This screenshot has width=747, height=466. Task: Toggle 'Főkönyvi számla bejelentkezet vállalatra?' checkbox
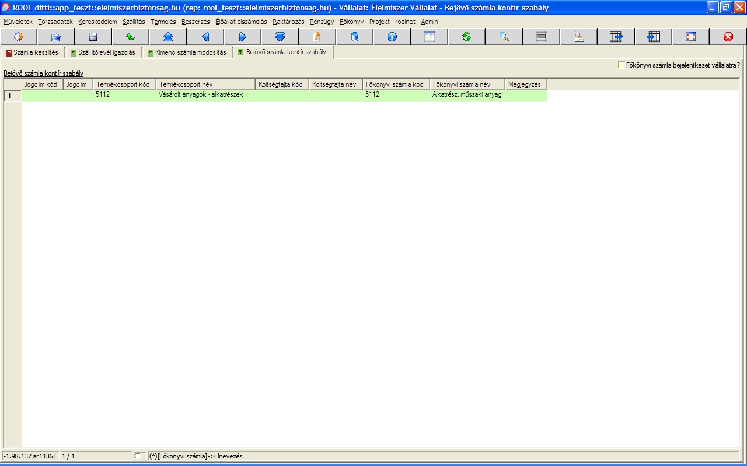622,65
